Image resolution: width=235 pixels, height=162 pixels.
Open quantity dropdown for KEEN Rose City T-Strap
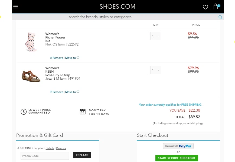click(156, 70)
